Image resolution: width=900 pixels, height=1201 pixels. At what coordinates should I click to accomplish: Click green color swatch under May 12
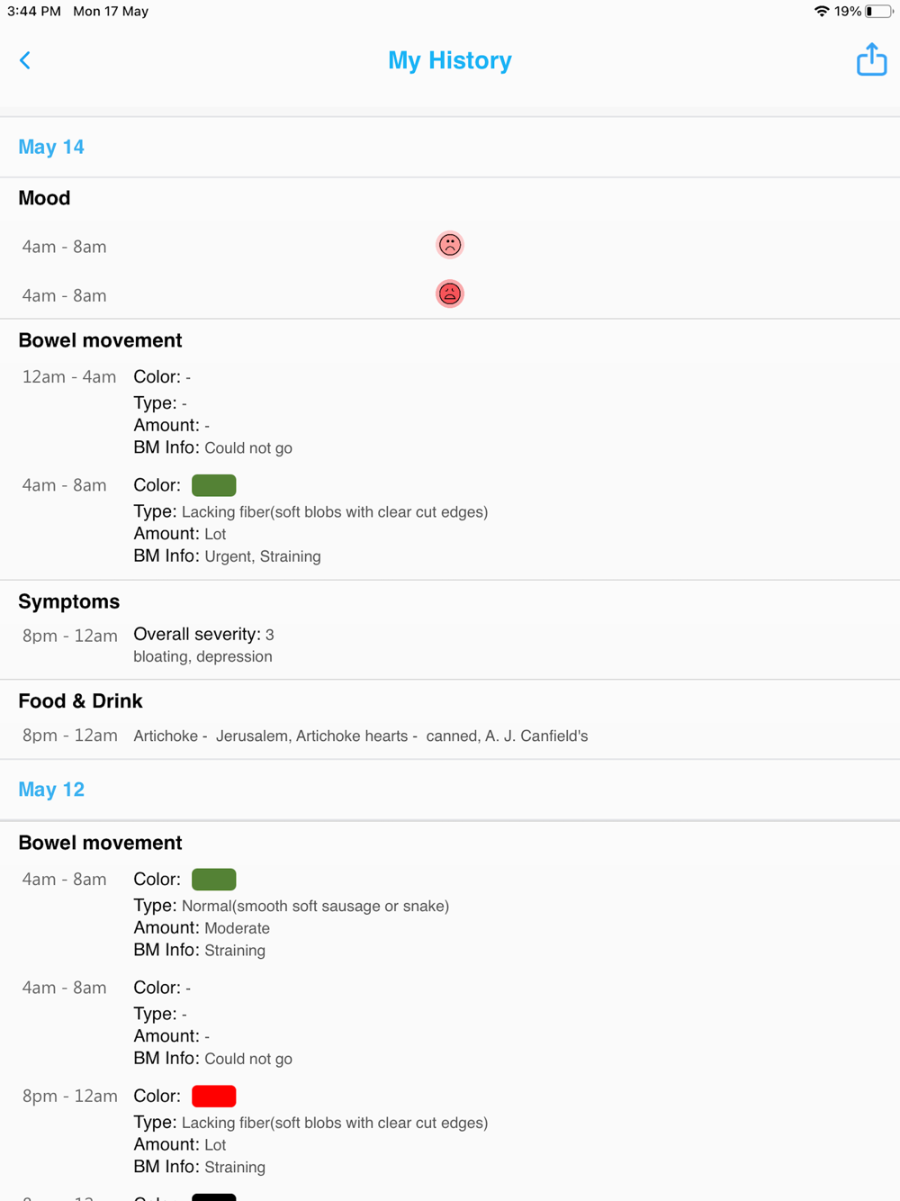point(214,880)
